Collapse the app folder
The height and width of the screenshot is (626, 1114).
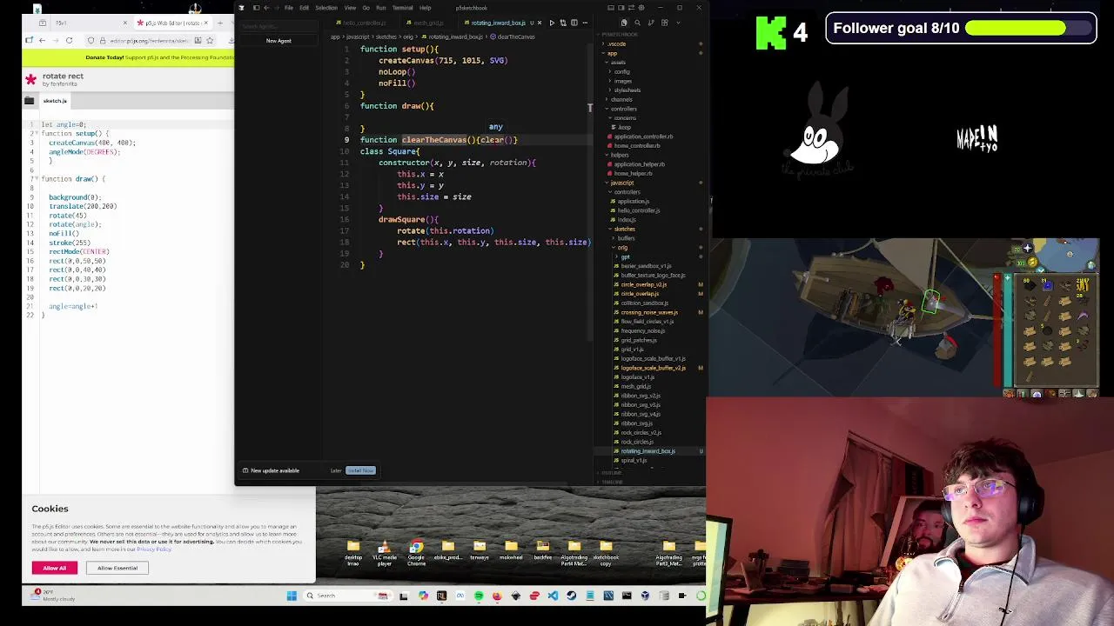[611, 53]
